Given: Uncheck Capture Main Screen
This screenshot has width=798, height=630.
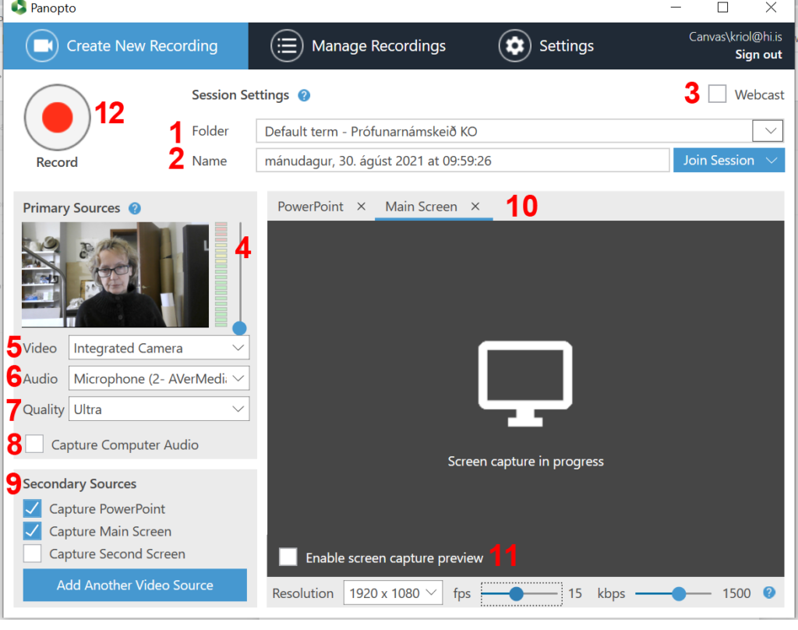Looking at the screenshot, I should tap(32, 531).
